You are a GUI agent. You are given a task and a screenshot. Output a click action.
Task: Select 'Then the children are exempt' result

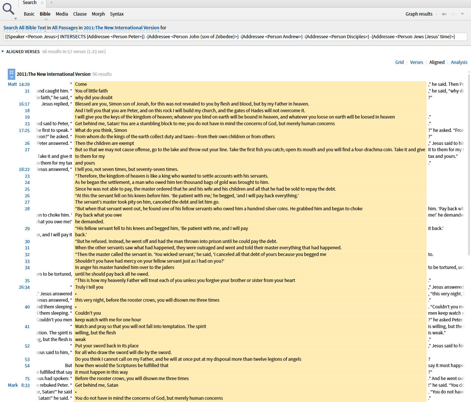(104, 143)
